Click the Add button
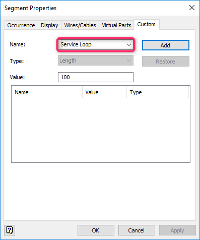 [x=166, y=45]
